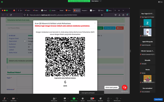This screenshot has height=102, width=164.
Task: Click the Show QR Code button
Action: coord(110,28)
